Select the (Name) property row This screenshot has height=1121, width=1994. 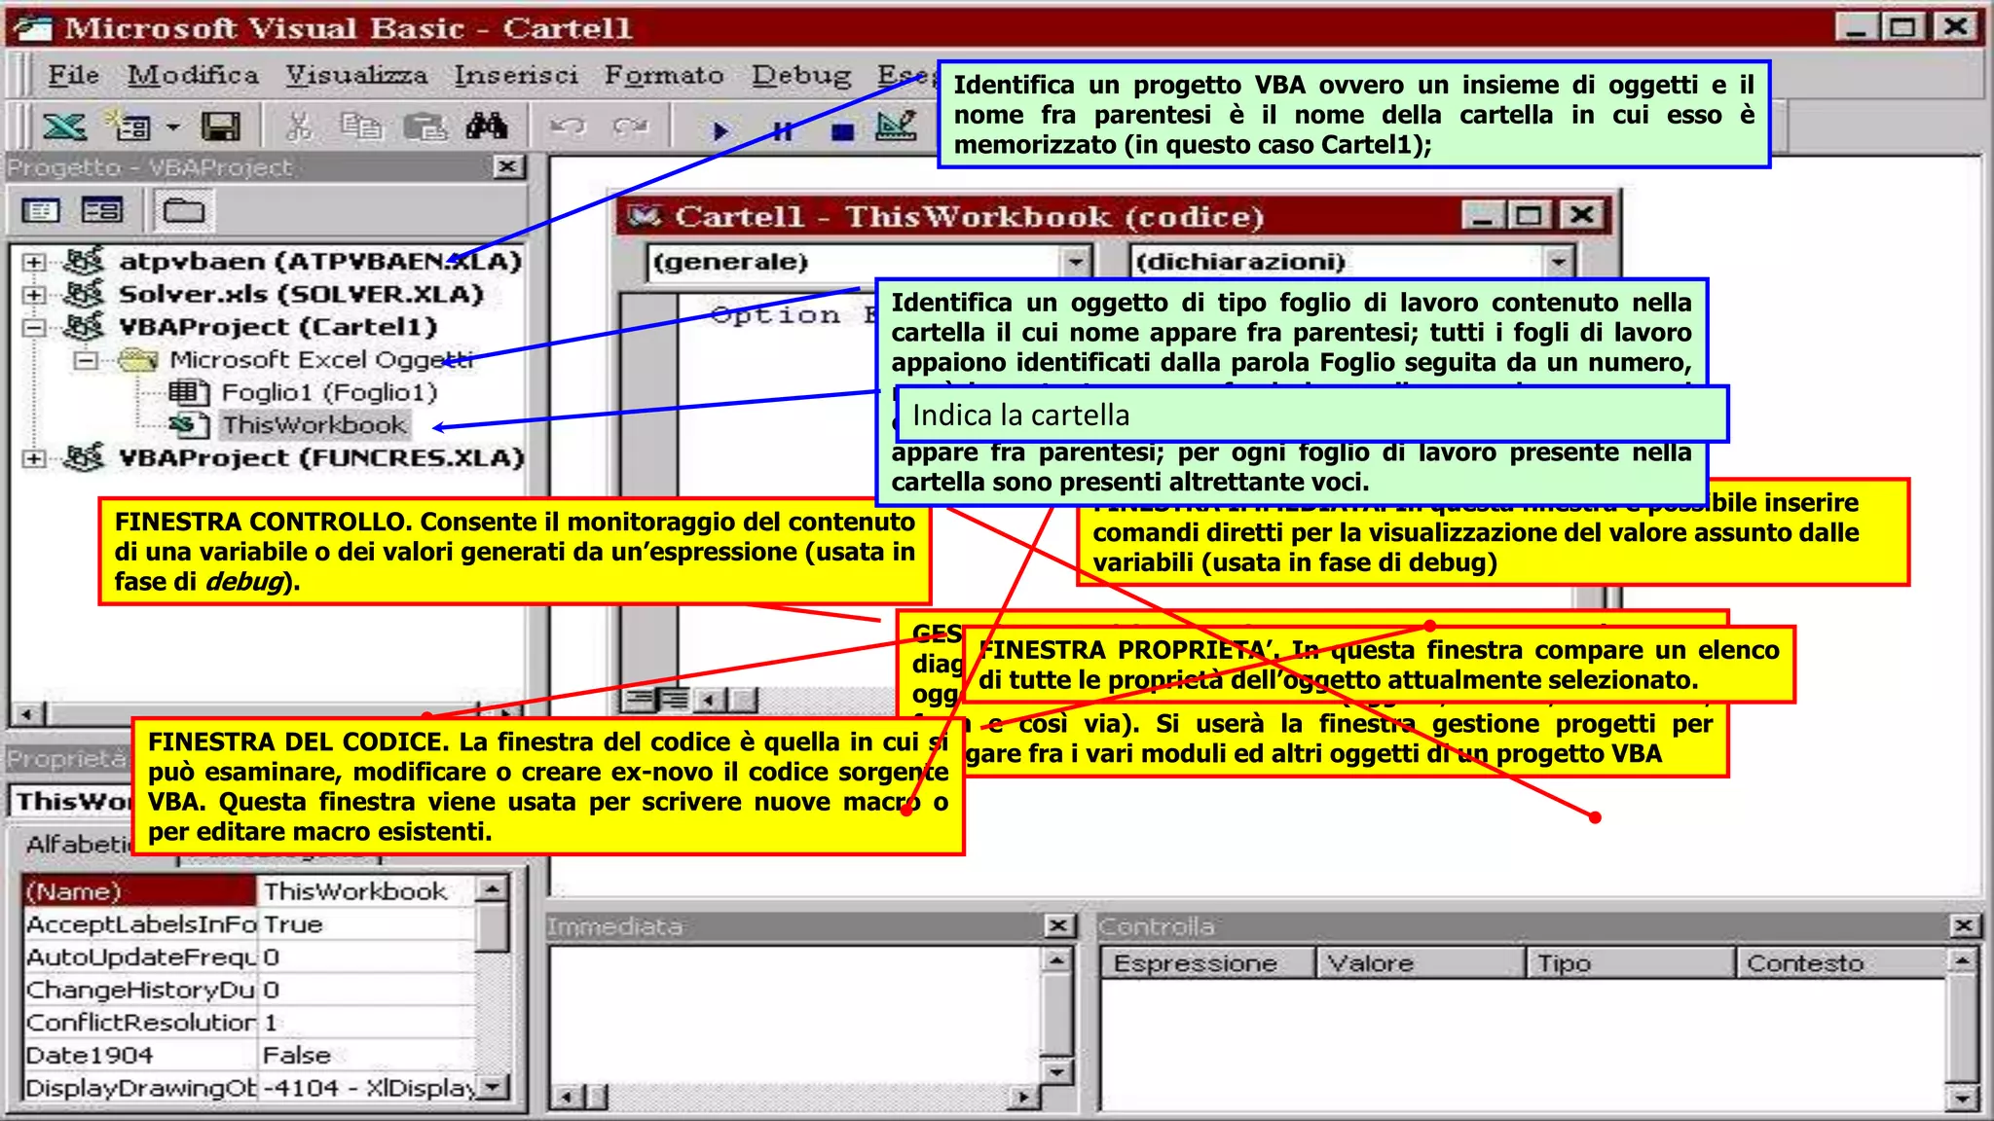[x=248, y=891]
